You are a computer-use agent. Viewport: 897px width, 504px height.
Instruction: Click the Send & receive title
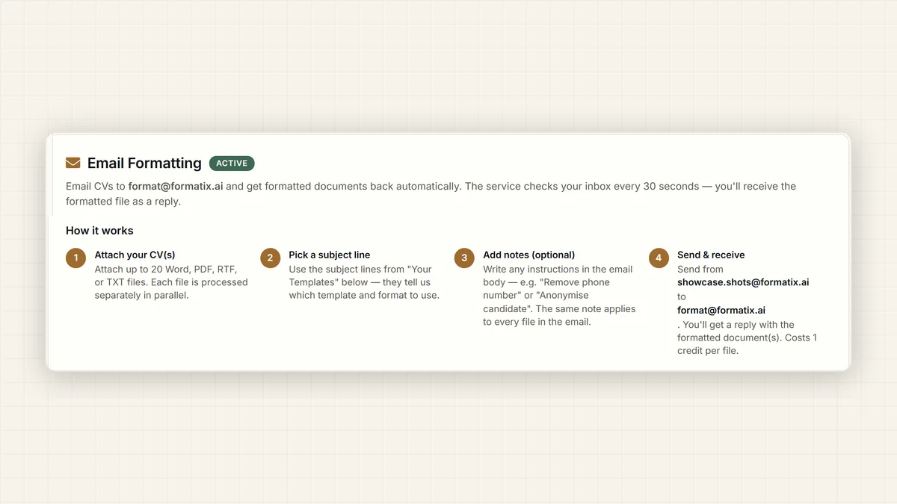point(711,255)
